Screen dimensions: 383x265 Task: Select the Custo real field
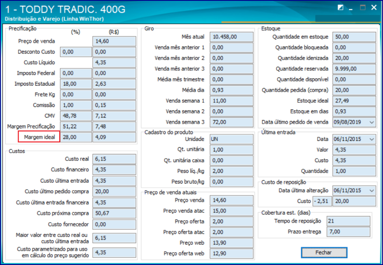pyautogui.click(x=114, y=159)
